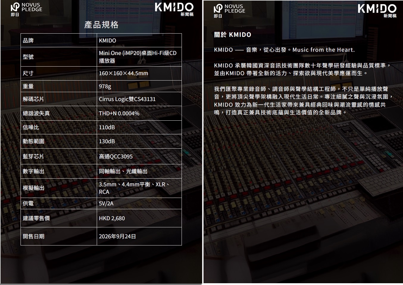
Task: Click the Novus Pledge logo on the right page
Action: click(x=229, y=9)
